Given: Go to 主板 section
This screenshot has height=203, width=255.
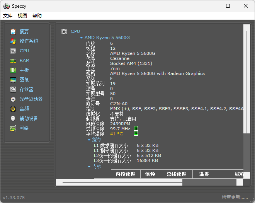Looking at the screenshot, I should point(24,70).
